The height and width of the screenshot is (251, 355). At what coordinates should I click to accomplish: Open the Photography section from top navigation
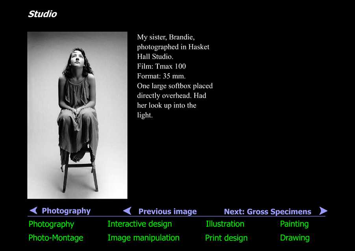pyautogui.click(x=66, y=211)
